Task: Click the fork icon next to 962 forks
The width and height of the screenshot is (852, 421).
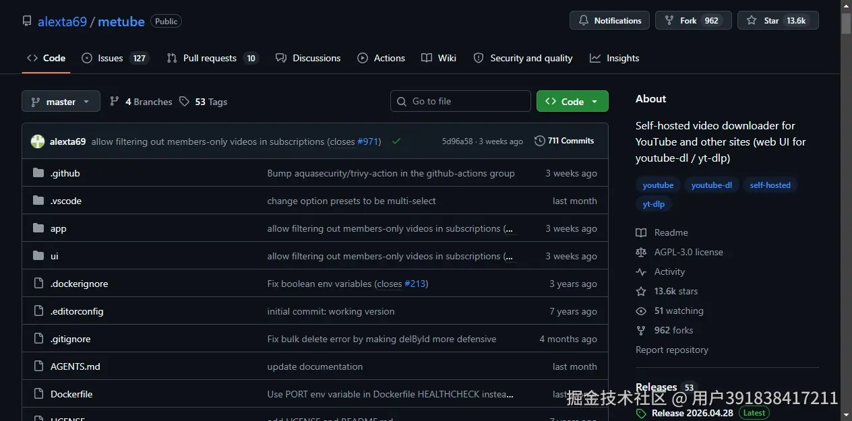Action: click(x=641, y=330)
